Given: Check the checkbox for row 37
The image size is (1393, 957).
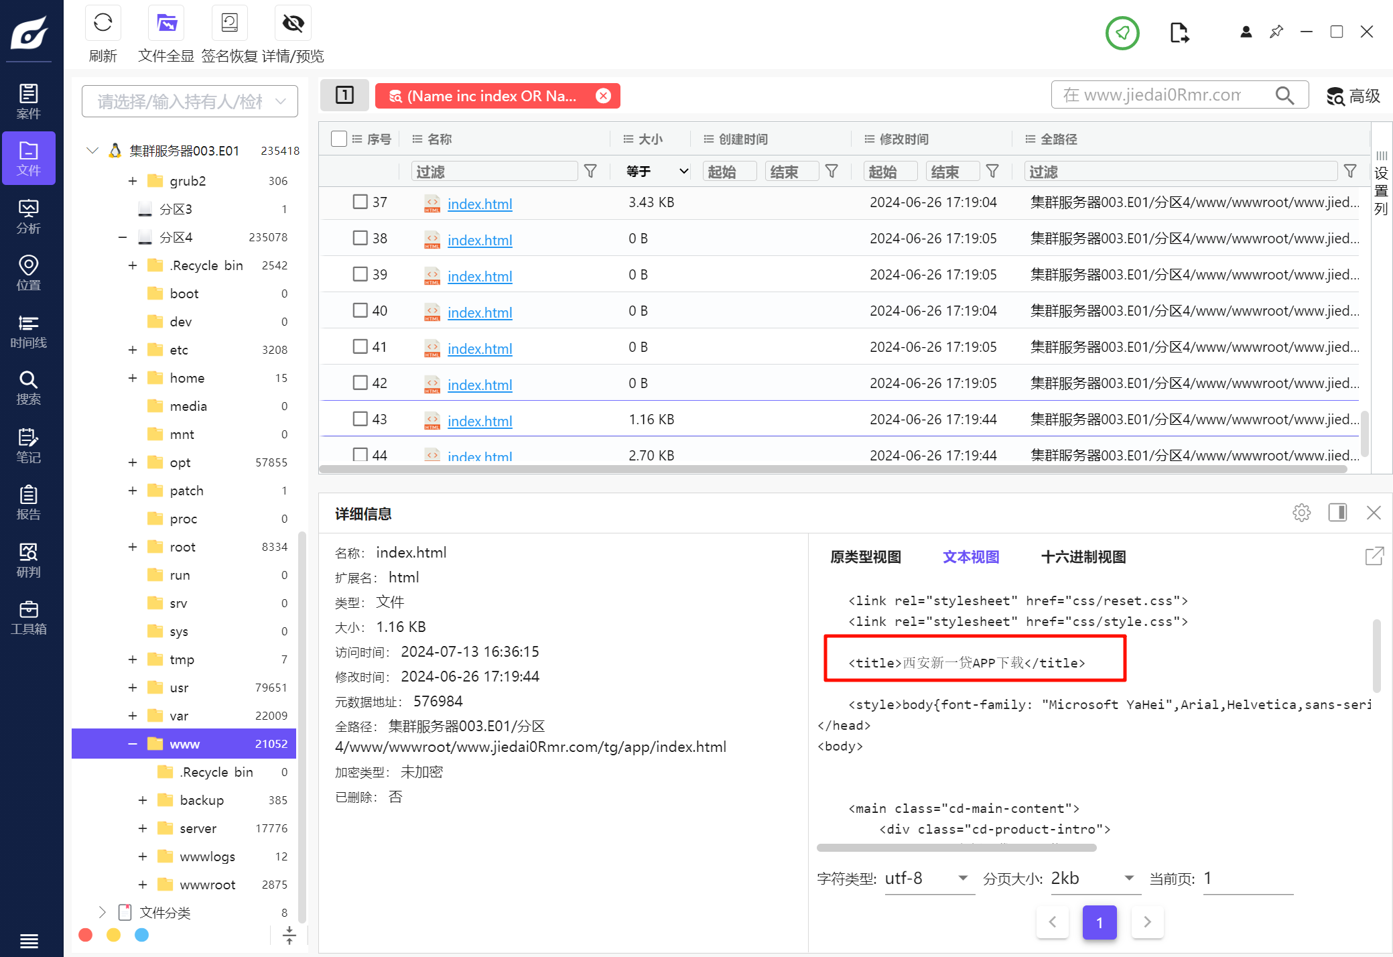Looking at the screenshot, I should coord(360,202).
